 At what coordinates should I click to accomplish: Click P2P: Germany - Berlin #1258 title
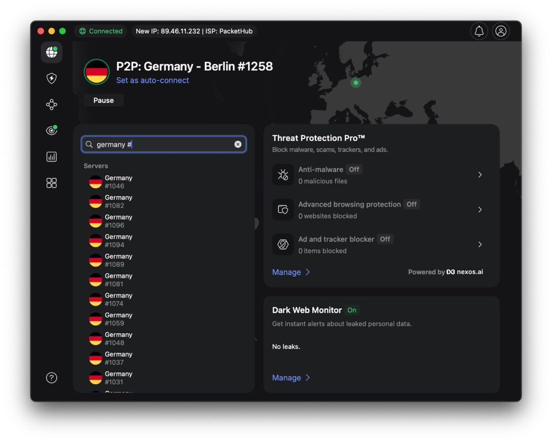coord(194,66)
